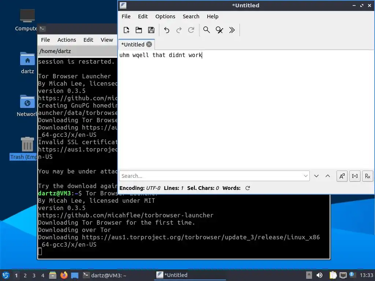Open the application launcher menu

[x=6, y=275]
